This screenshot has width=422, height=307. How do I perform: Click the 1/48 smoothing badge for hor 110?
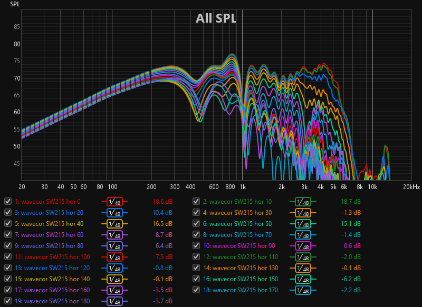pyautogui.click(x=303, y=257)
